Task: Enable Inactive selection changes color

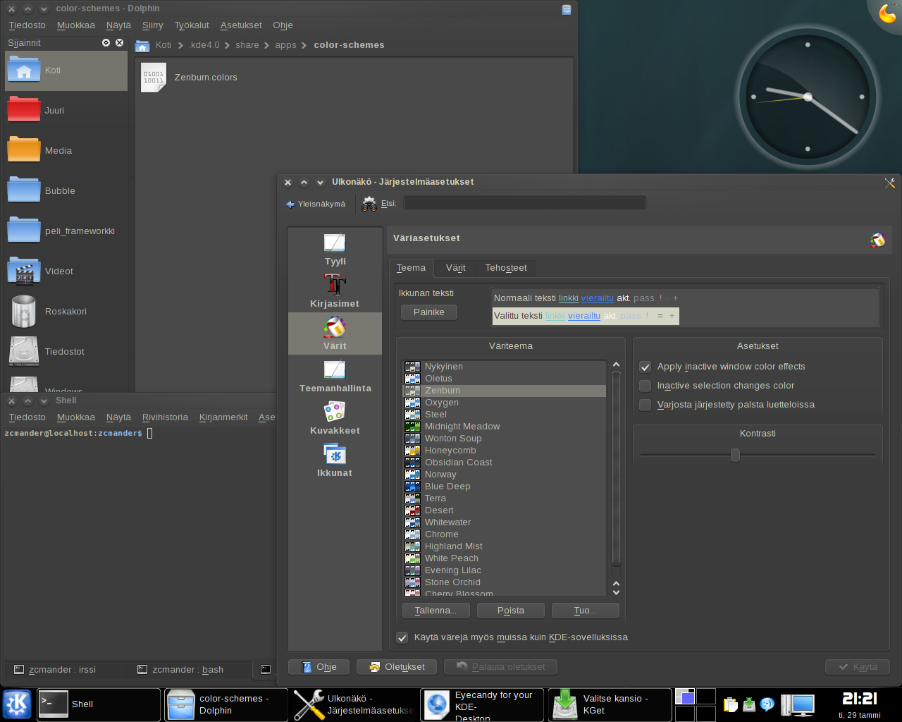Action: (x=645, y=386)
